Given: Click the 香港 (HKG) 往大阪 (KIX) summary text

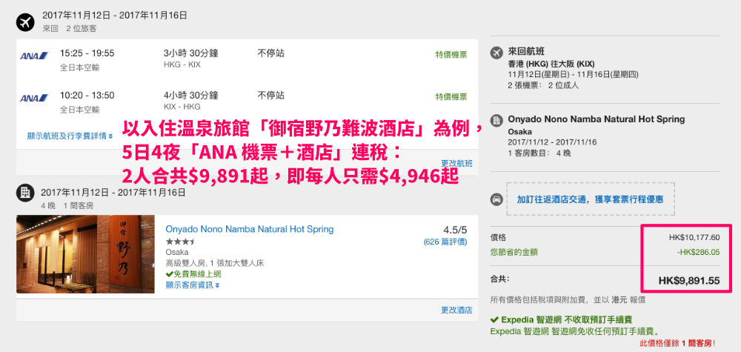Looking at the screenshot, I should [x=551, y=64].
